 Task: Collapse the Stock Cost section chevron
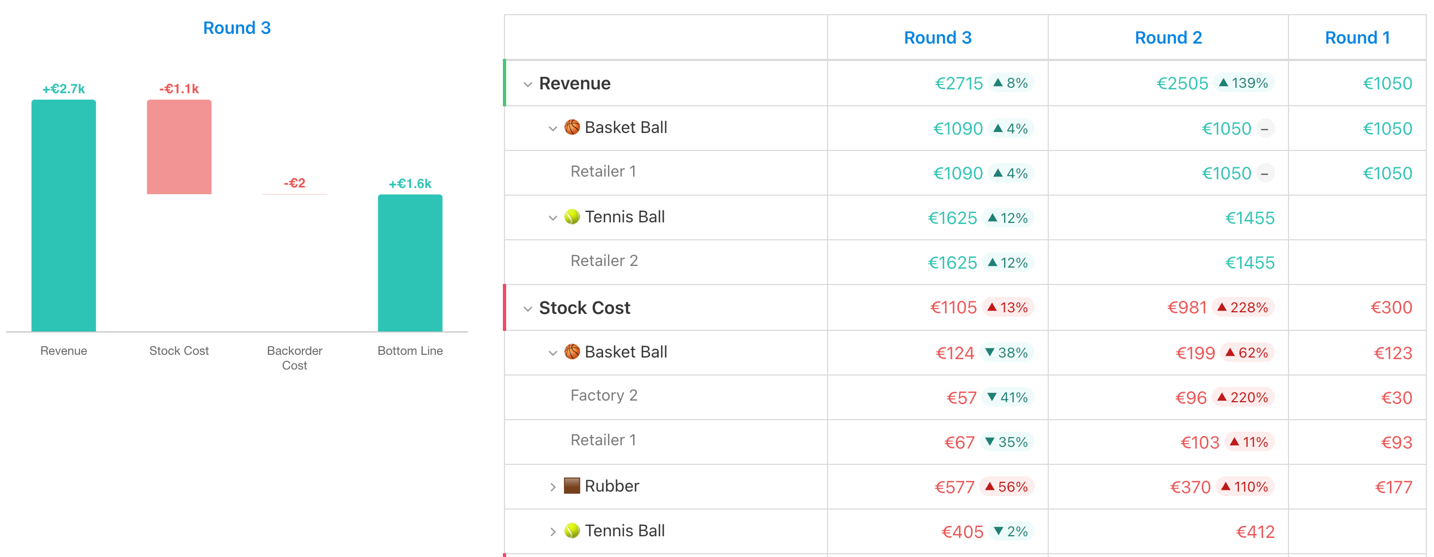click(527, 308)
